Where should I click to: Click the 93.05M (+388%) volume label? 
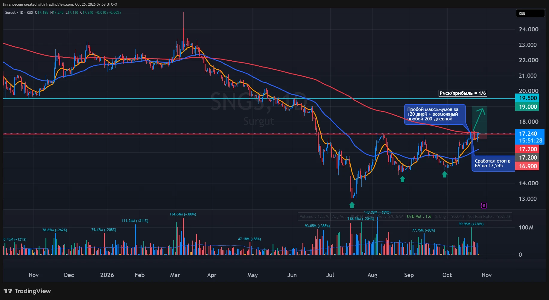click(x=317, y=226)
